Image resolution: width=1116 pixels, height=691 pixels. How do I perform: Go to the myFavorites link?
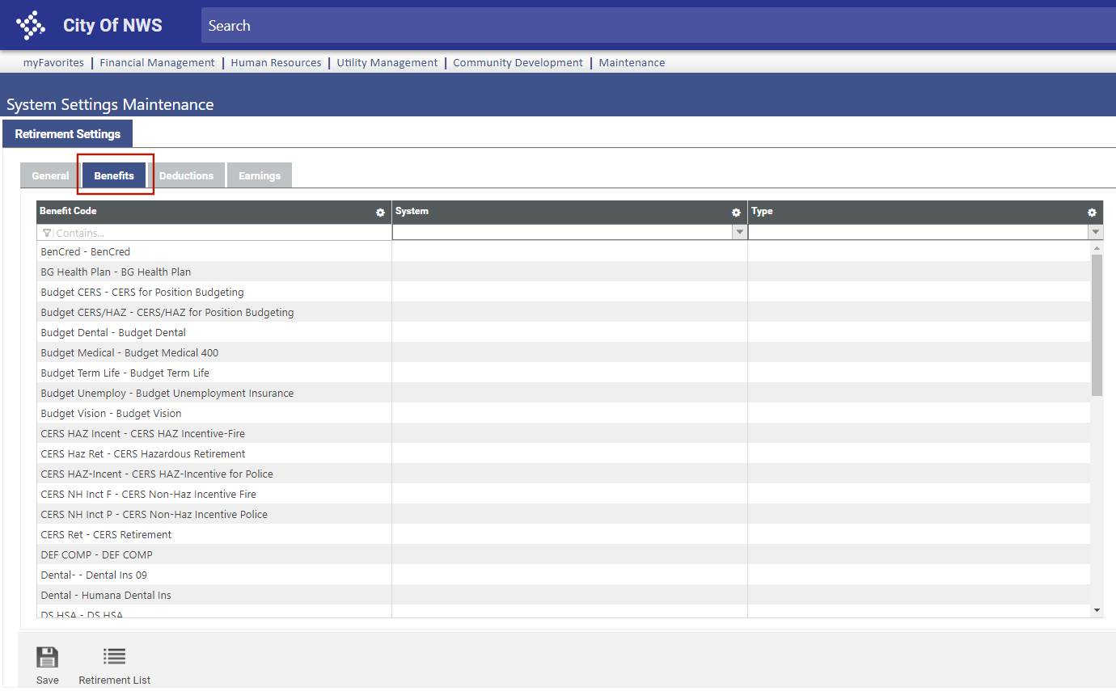[x=53, y=63]
